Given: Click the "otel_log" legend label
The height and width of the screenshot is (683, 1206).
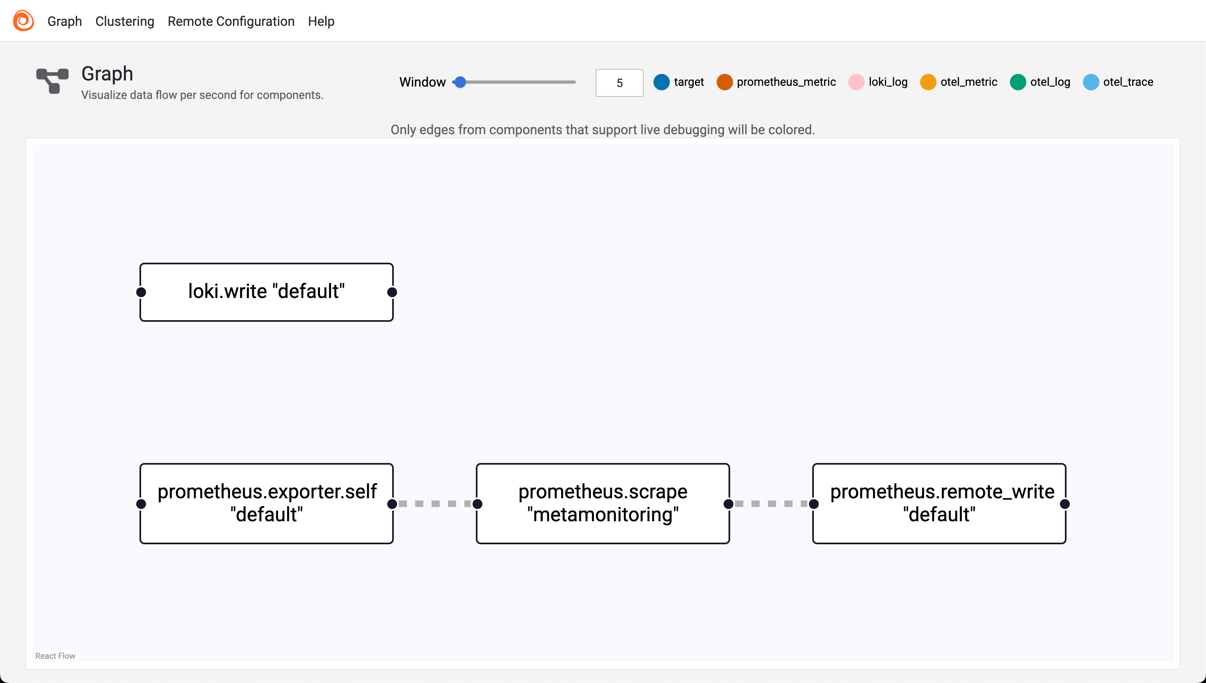Looking at the screenshot, I should click(x=1050, y=82).
